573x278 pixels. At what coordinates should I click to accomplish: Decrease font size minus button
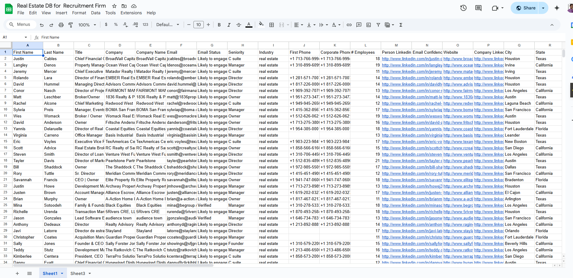tap(189, 25)
